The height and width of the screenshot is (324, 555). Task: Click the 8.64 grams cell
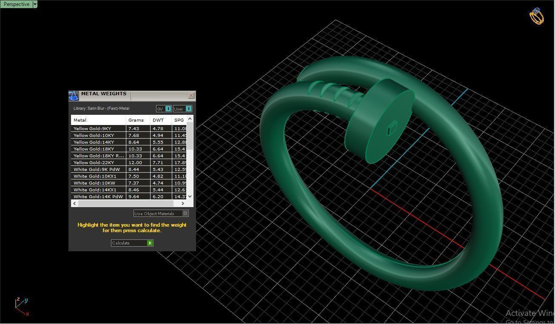138,142
